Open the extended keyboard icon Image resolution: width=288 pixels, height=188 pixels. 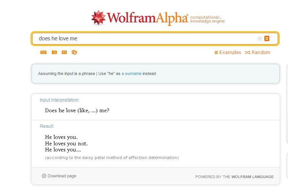(43, 52)
